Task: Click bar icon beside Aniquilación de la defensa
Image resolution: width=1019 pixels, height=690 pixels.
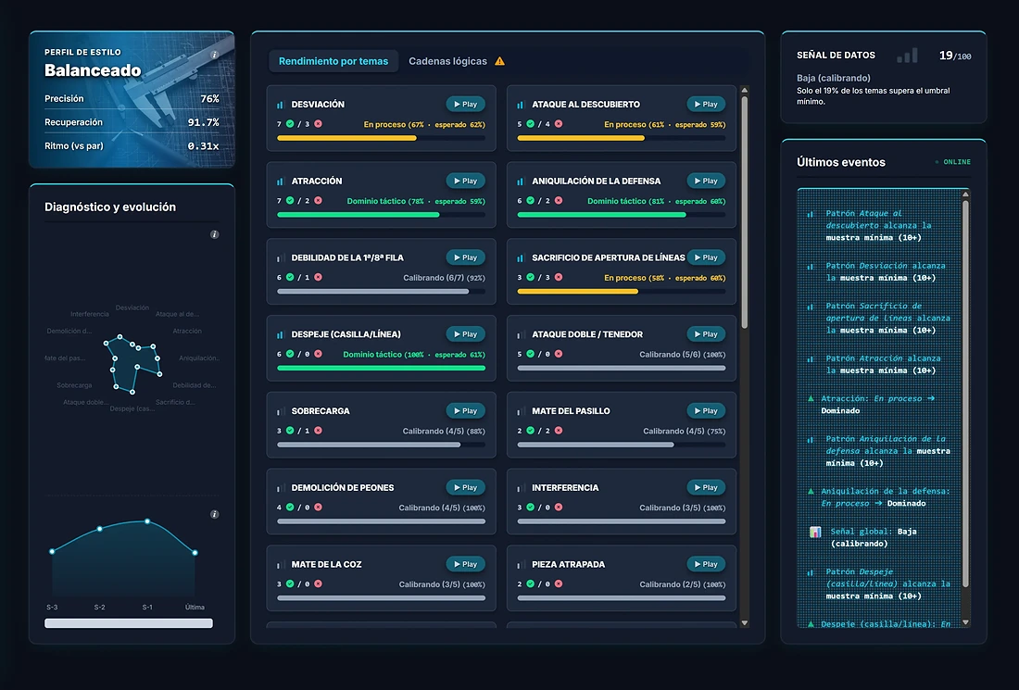Action: tap(521, 182)
